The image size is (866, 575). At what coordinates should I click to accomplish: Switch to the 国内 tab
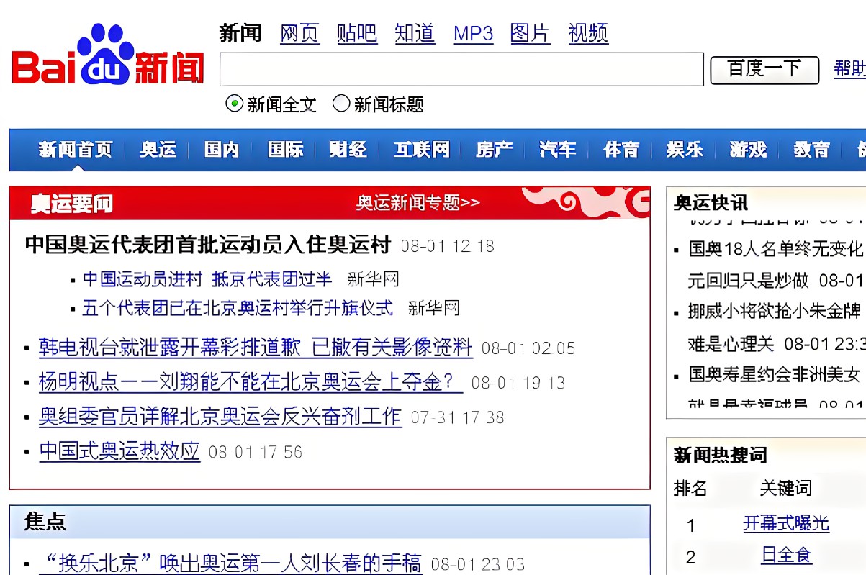coord(221,150)
